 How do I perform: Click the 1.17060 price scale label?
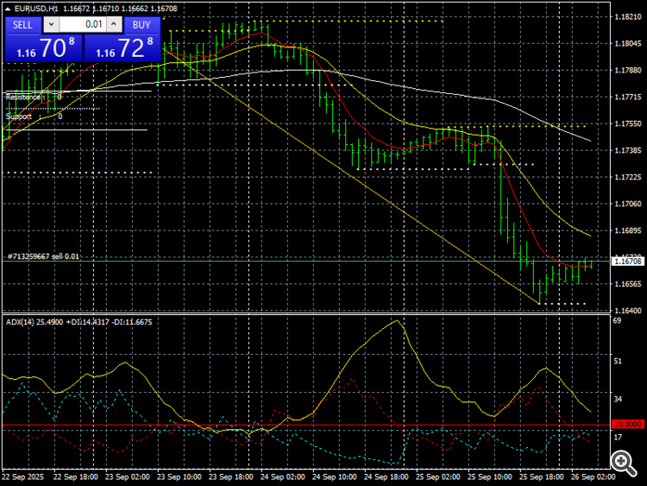tap(628, 204)
